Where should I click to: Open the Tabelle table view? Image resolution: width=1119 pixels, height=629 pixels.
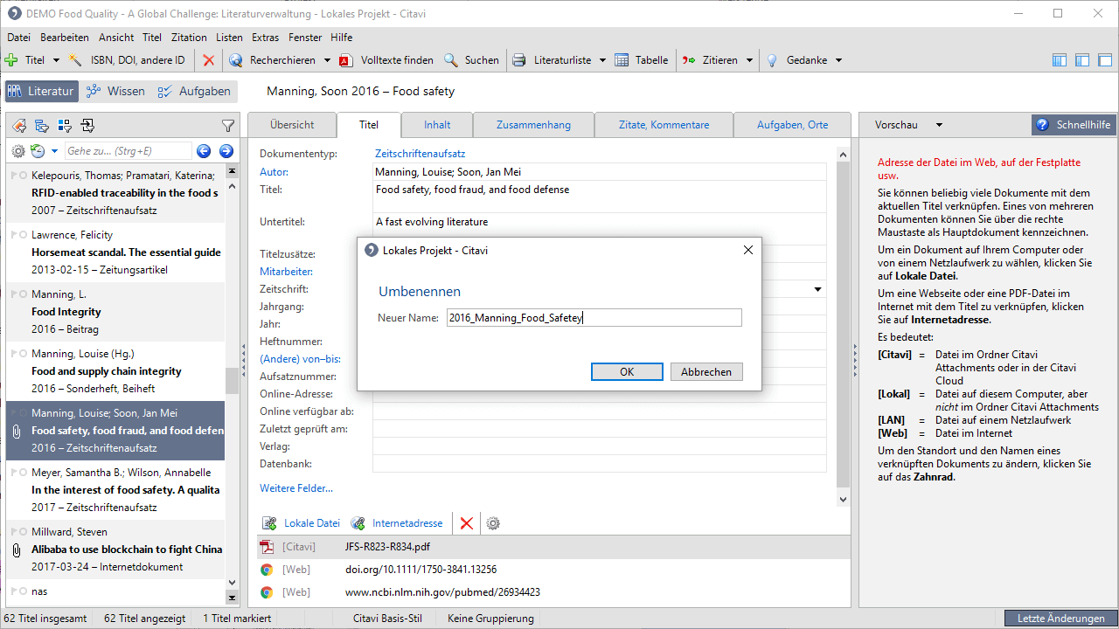click(x=641, y=60)
